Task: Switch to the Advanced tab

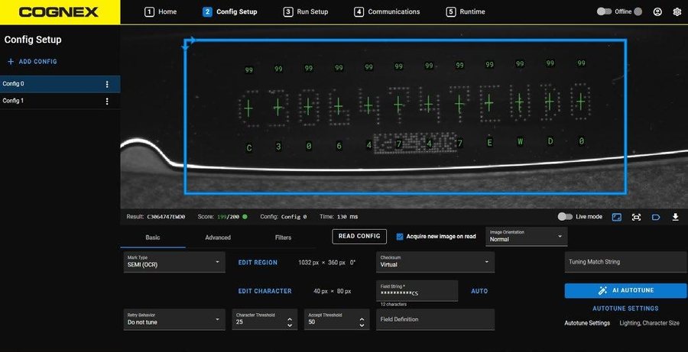Action: (218, 237)
